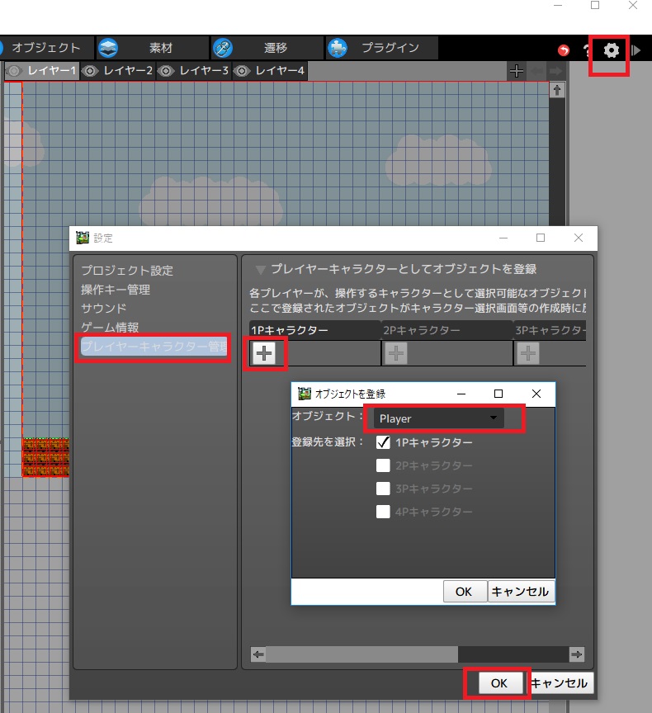The width and height of the screenshot is (652, 713).
Task: Click キャンセル in オブジェクトを登録 dialog
Action: click(521, 591)
